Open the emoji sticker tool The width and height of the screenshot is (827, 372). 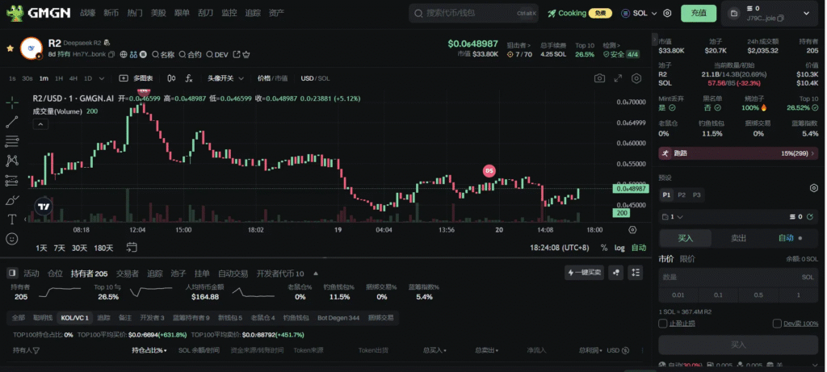(x=12, y=239)
